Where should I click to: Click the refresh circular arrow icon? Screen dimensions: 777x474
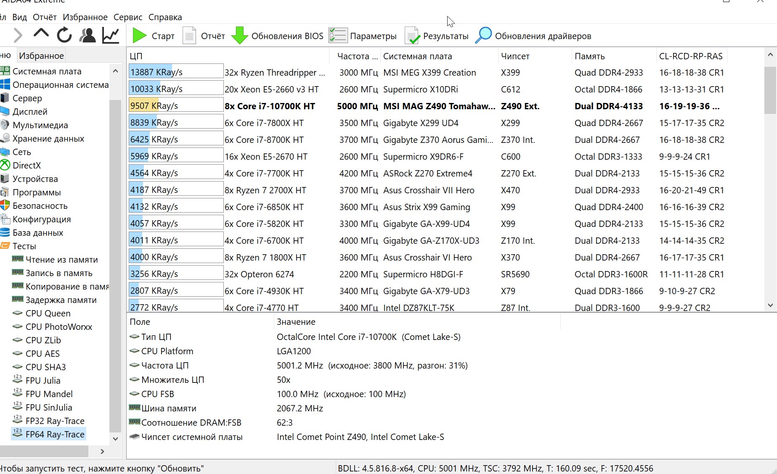point(64,35)
